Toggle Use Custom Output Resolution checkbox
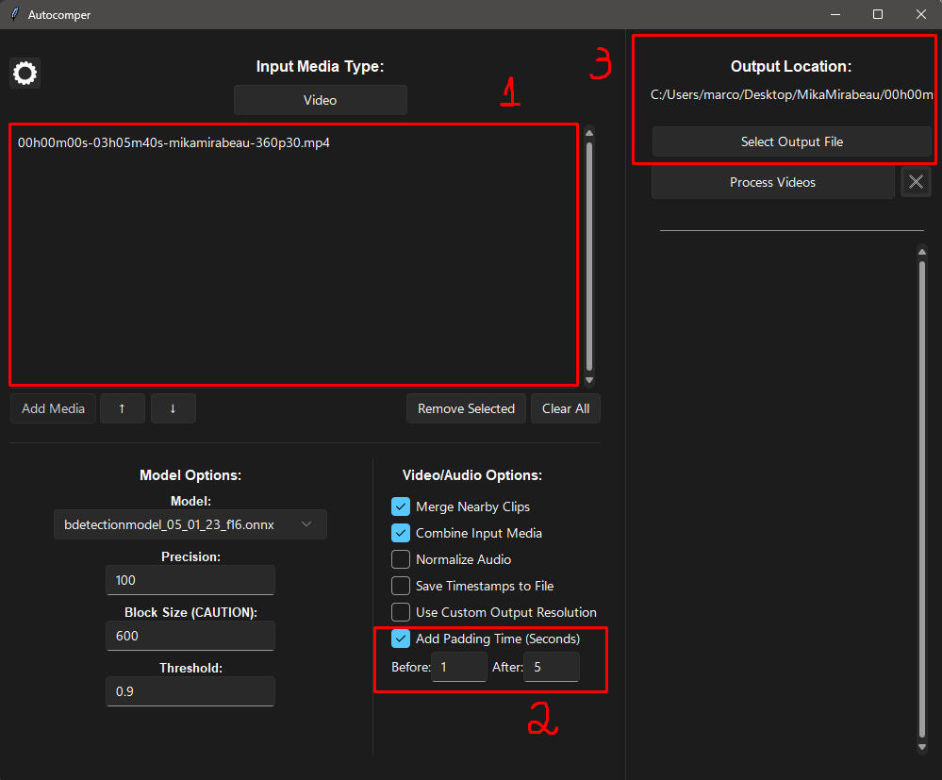The image size is (942, 780). (401, 612)
